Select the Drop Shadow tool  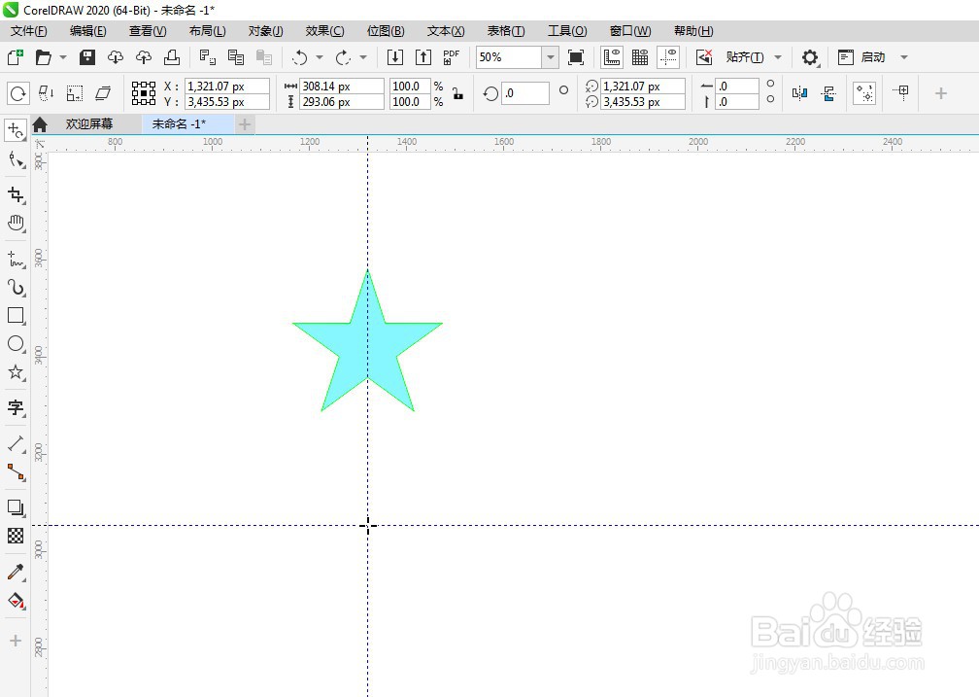click(17, 507)
